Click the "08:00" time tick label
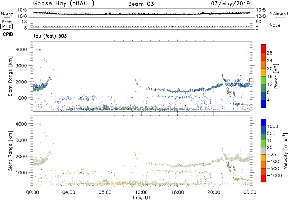 point(105,192)
